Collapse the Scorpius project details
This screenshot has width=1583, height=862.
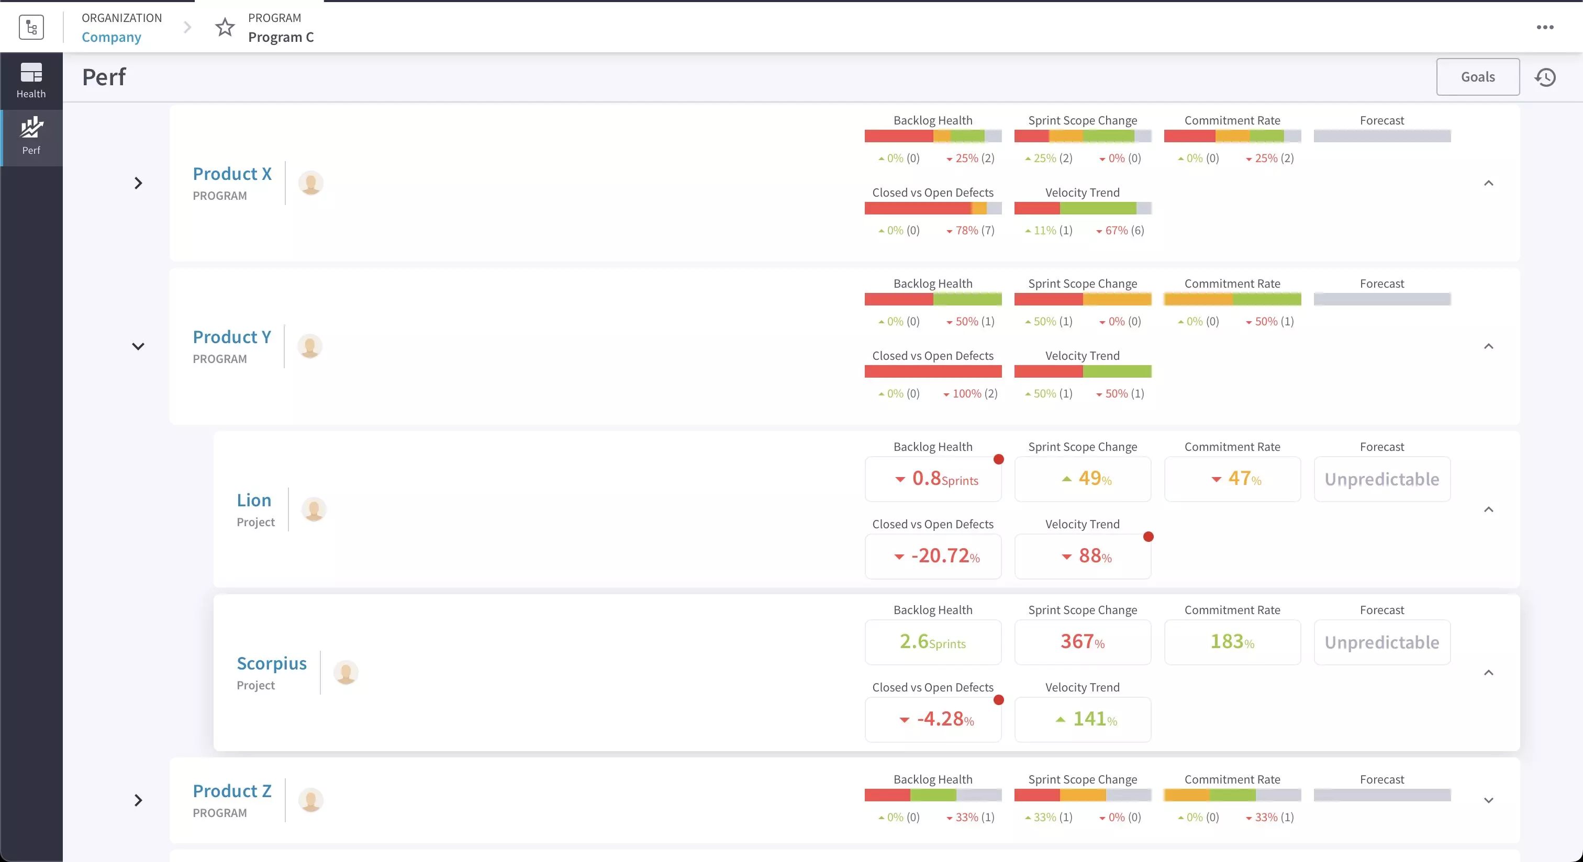1487,672
